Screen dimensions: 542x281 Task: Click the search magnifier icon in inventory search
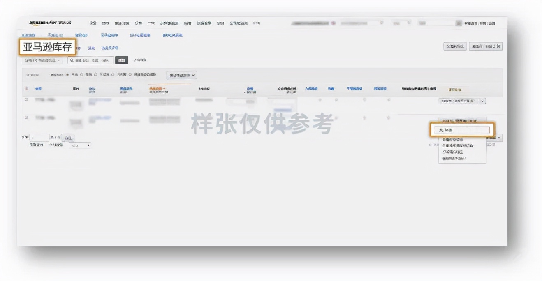point(71,60)
